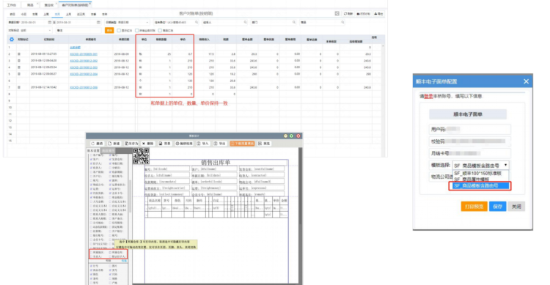Click the 备注 input field in filter bar
550x285 pixels.
tap(79, 31)
